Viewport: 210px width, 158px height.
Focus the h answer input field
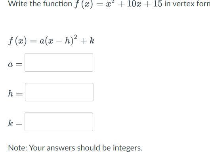pos(59,92)
